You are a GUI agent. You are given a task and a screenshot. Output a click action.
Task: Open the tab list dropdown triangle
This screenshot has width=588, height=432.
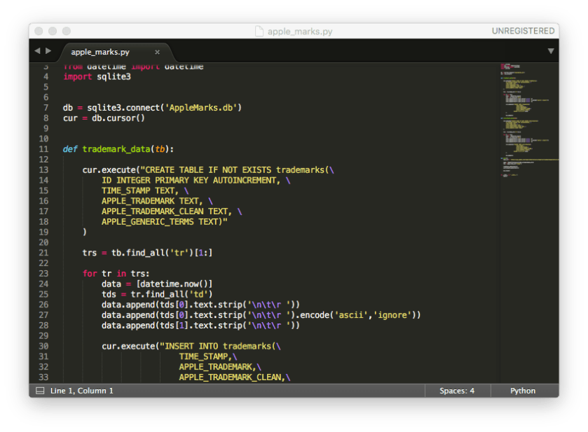tap(550, 51)
